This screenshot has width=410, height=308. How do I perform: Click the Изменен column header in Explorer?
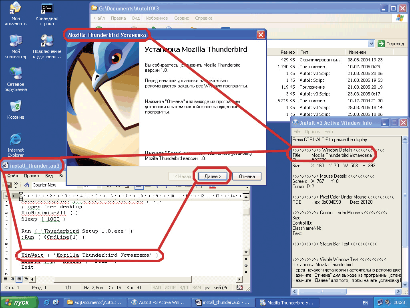point(369,52)
